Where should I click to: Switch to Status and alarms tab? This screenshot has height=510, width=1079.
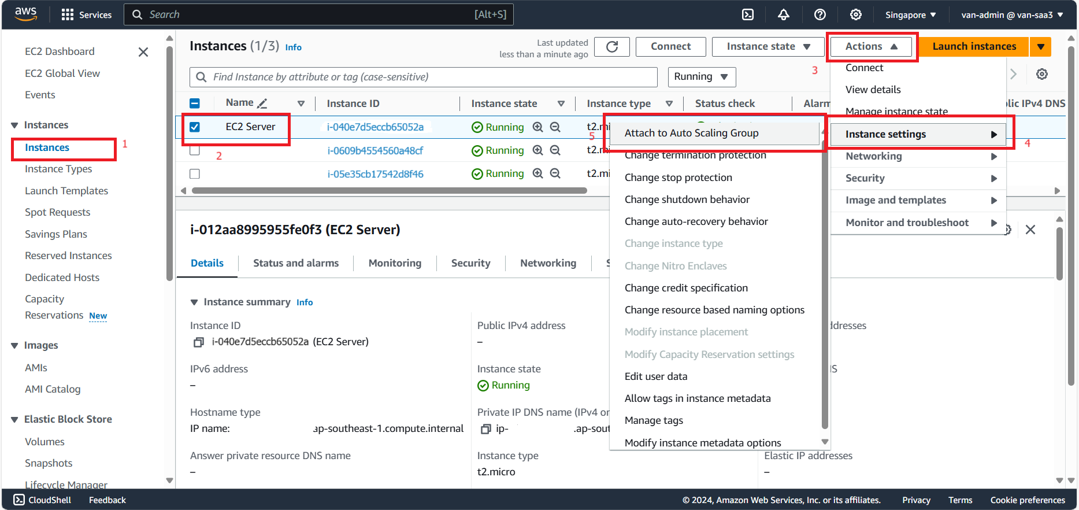[x=296, y=263]
